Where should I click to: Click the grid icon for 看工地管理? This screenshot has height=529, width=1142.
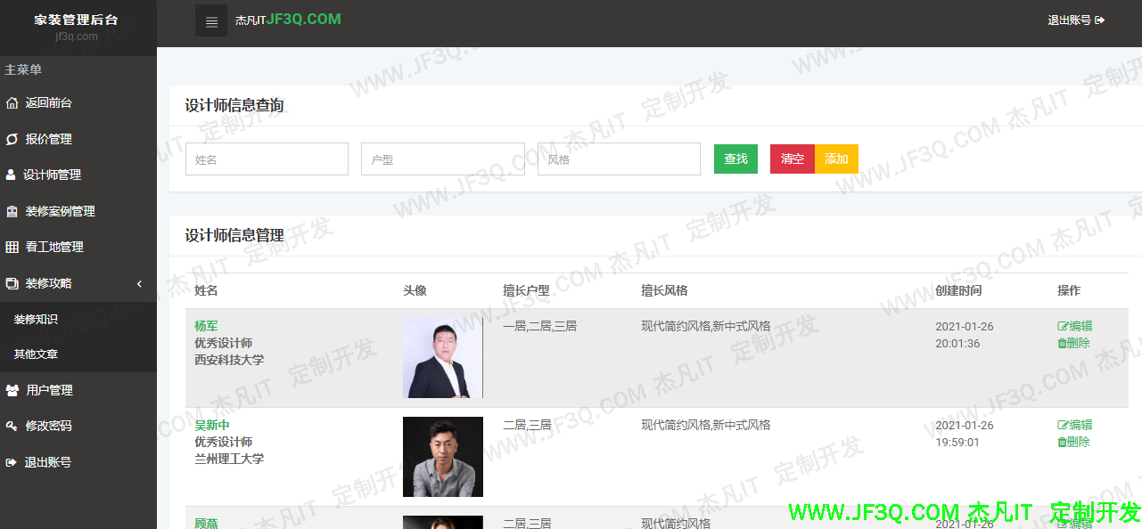click(x=12, y=247)
